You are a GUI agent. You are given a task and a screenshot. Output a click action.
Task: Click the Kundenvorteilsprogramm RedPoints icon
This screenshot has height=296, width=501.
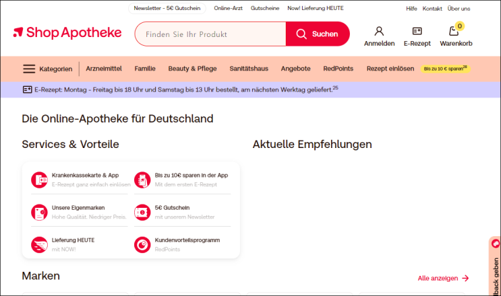click(x=142, y=245)
